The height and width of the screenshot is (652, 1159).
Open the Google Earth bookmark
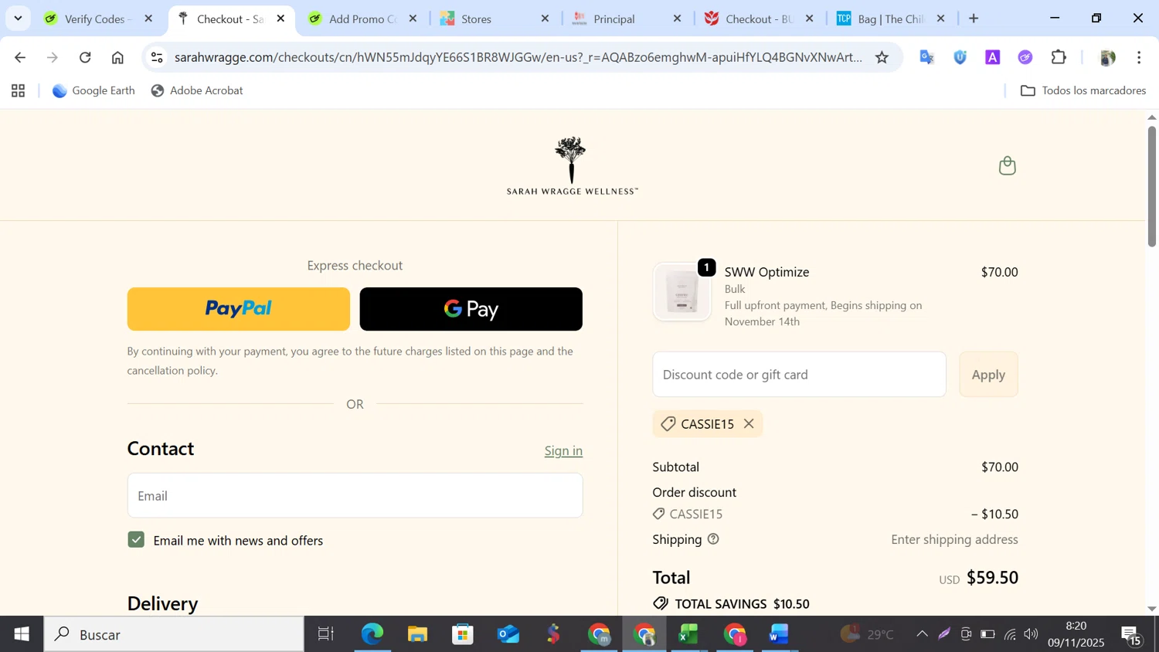[93, 90]
